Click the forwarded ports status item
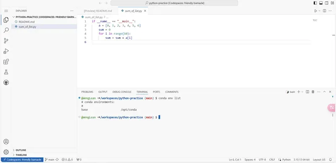Screen dimensions: 336x163 pos(79,160)
